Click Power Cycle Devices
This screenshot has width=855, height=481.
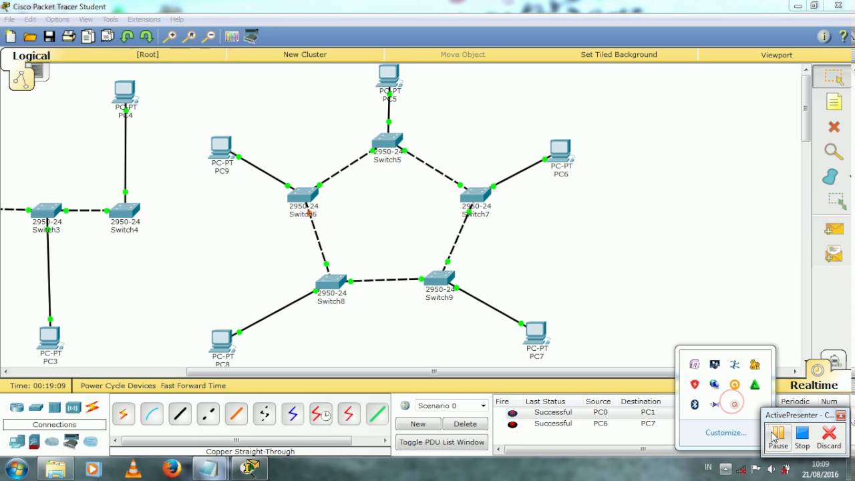(x=119, y=385)
